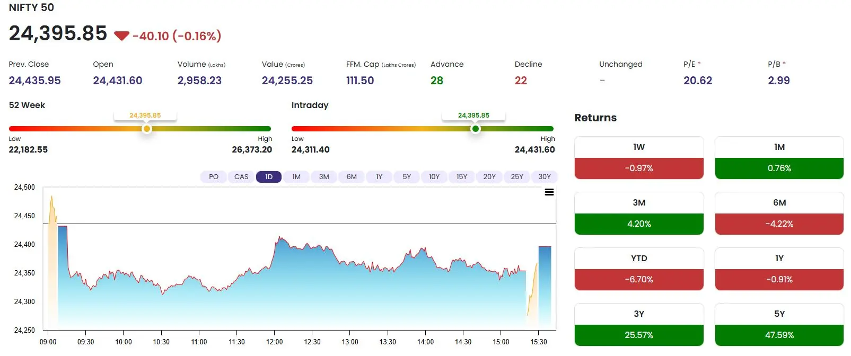This screenshot has height=356, width=851.
Task: Switch chart to 5Y range
Action: pos(407,177)
